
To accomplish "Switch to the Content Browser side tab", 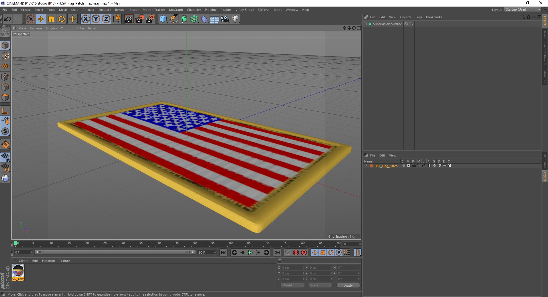I will pyautogui.click(x=545, y=54).
